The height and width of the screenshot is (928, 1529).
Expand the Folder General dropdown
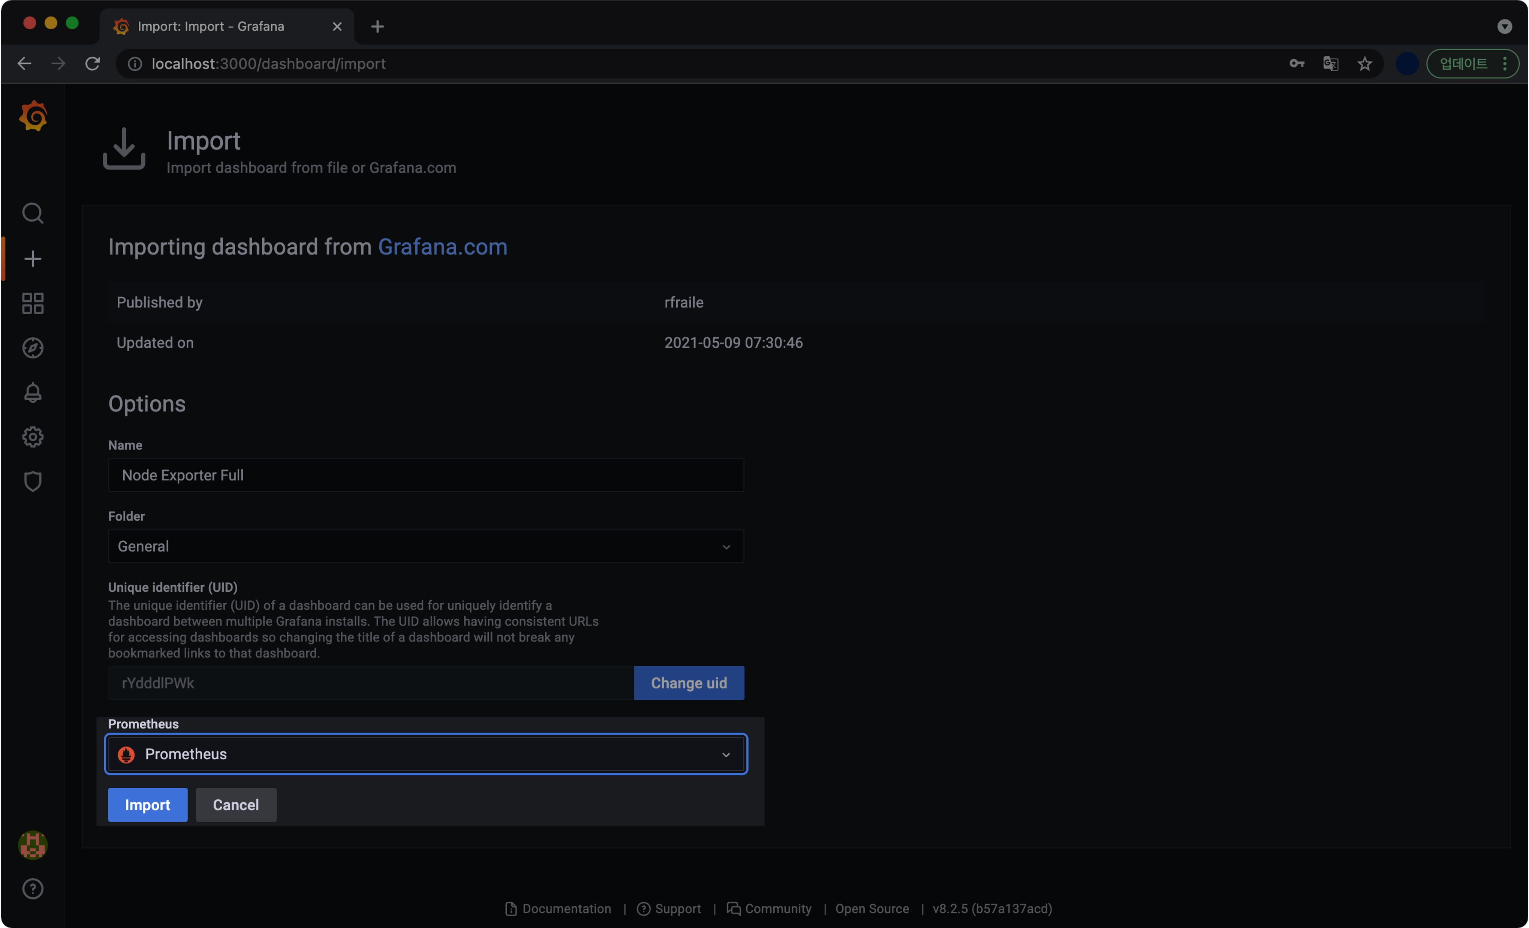426,546
